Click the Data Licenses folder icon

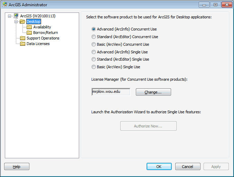22,44
